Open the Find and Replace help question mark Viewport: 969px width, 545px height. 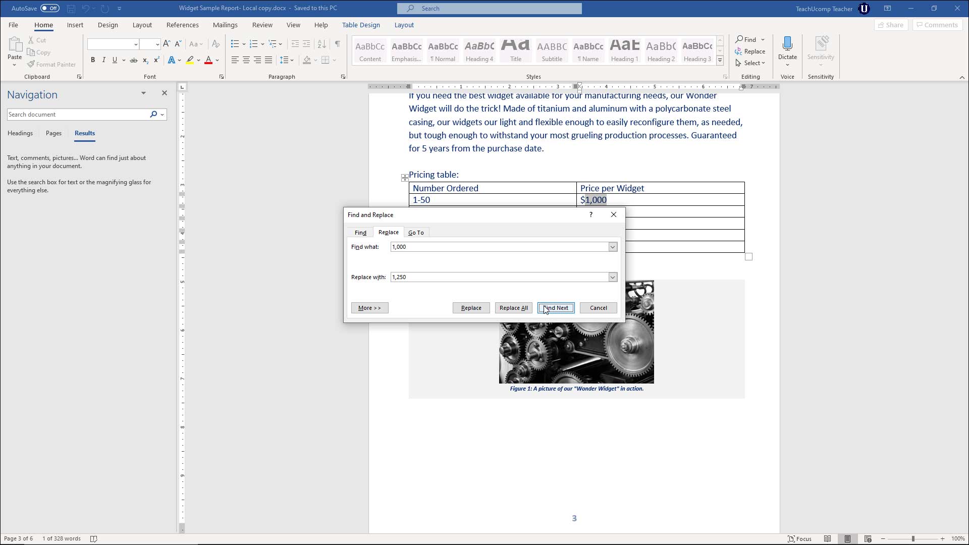[x=590, y=214]
